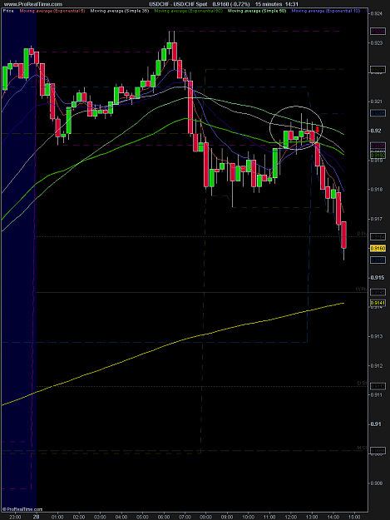Click the 0.9091 M S1 price tag

(x=378, y=451)
